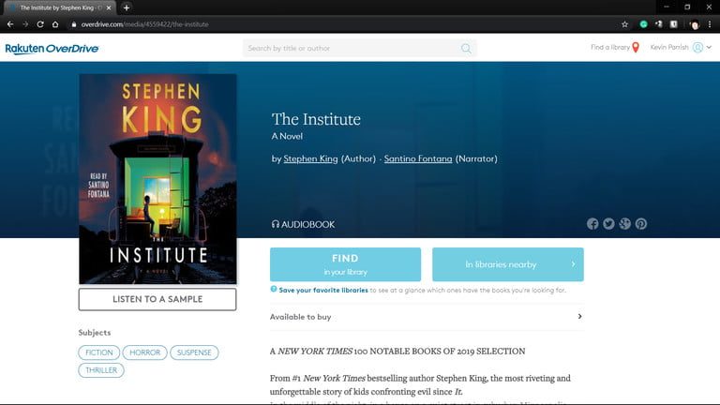The image size is (720, 405).
Task: Select the FICTION subject tag
Action: tap(99, 352)
